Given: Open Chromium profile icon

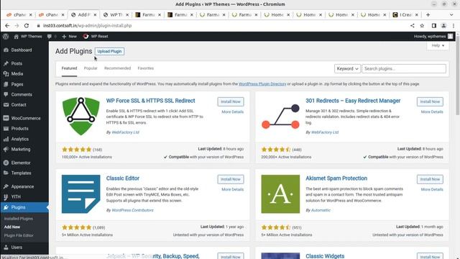Looking at the screenshot, I should tap(443, 26).
